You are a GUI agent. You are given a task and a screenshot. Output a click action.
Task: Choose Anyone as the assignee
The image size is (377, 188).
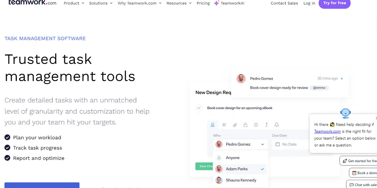pos(232,158)
